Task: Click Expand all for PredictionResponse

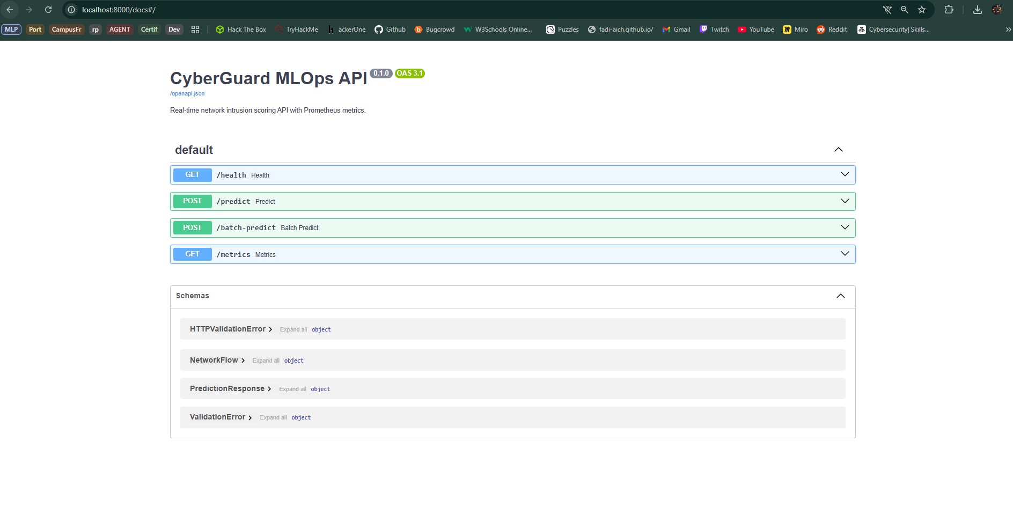Action: coord(293,389)
